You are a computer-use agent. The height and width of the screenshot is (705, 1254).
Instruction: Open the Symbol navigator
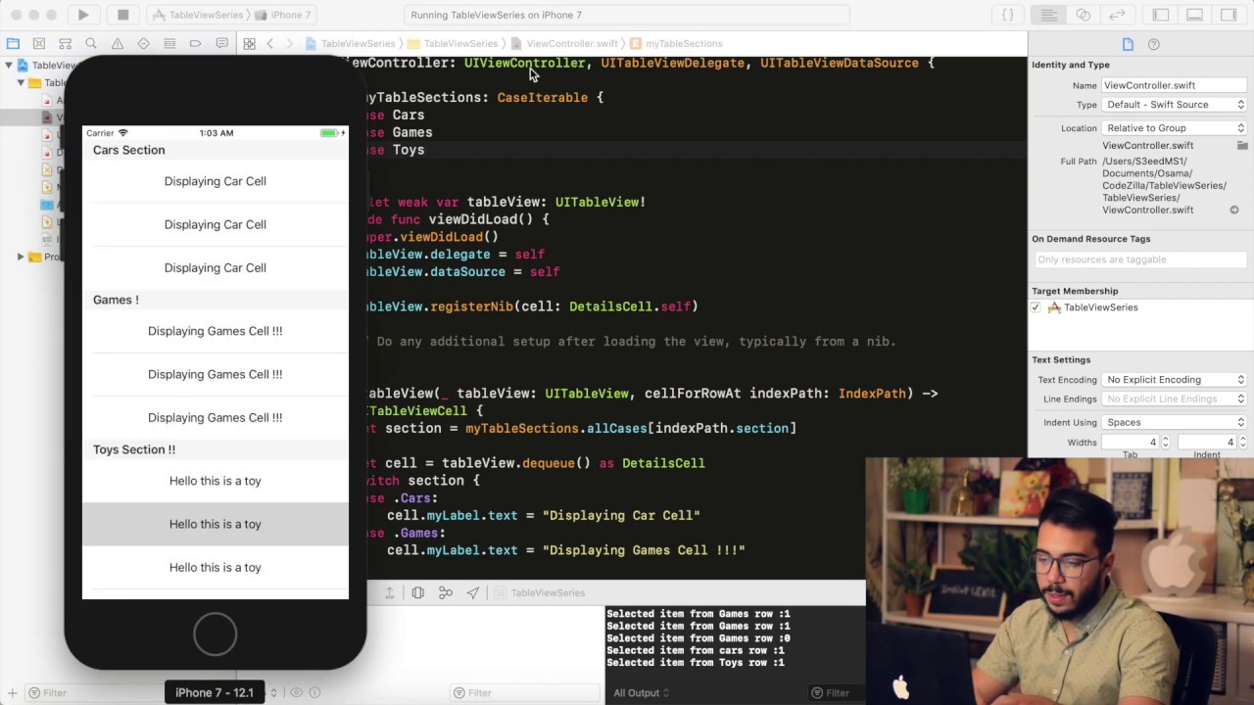65,43
